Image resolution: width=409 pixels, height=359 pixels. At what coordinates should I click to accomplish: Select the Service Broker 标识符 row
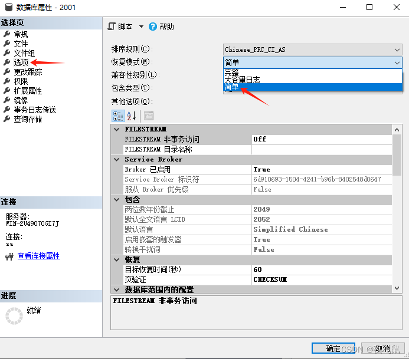pyautogui.click(x=257, y=179)
